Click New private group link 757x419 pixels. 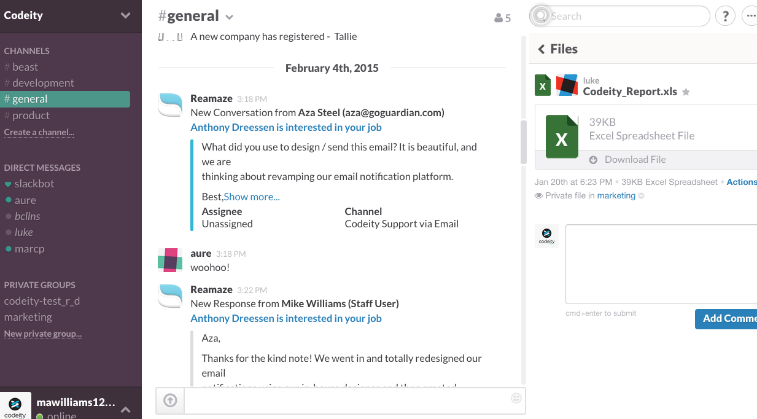[43, 334]
